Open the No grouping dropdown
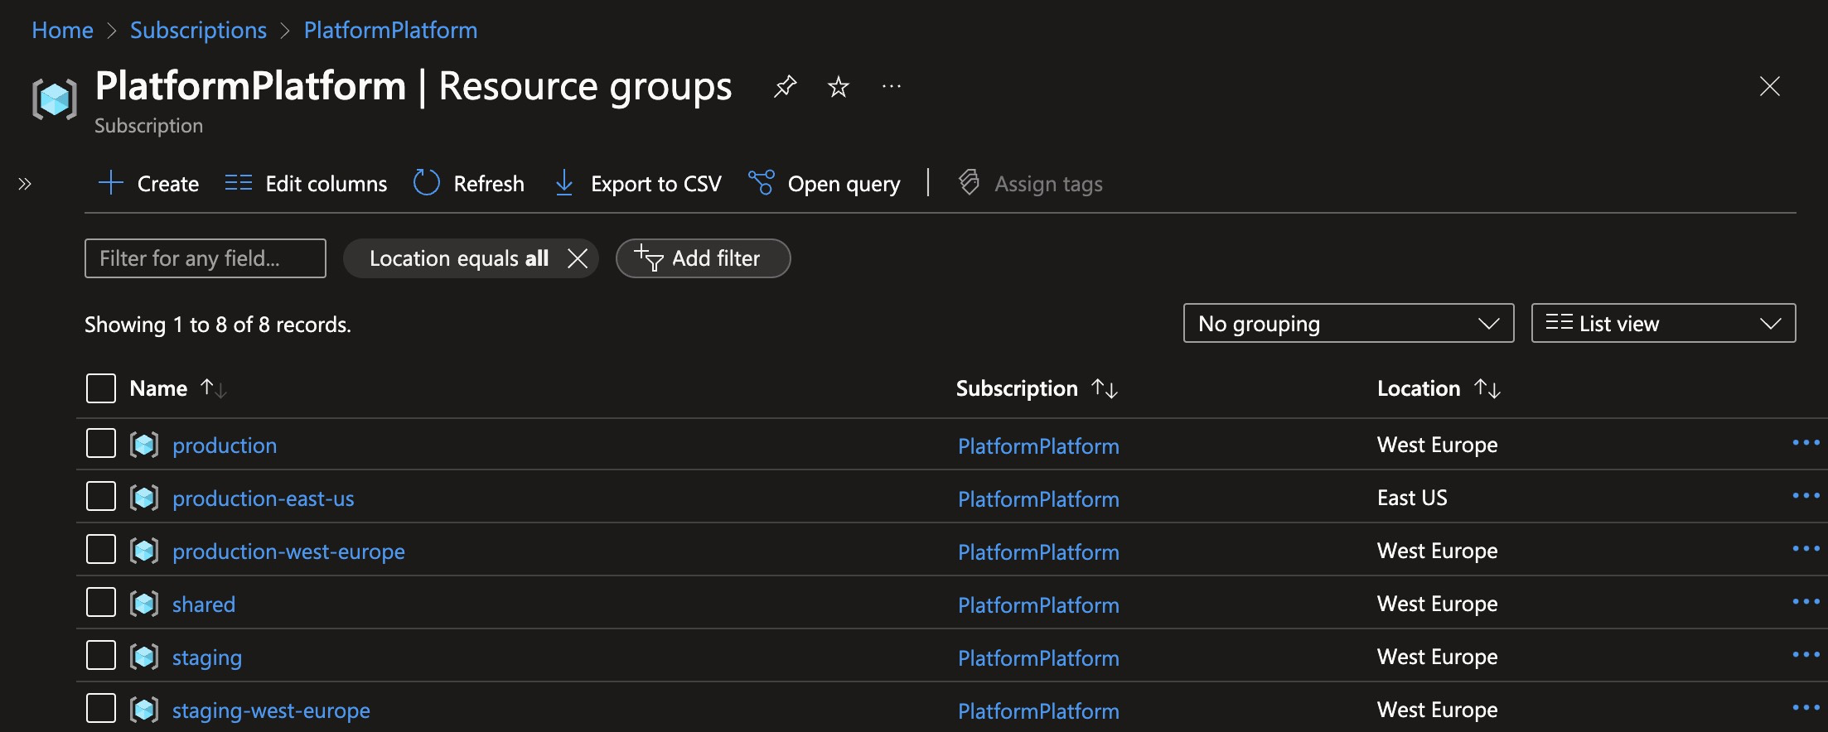This screenshot has height=732, width=1828. [1348, 323]
